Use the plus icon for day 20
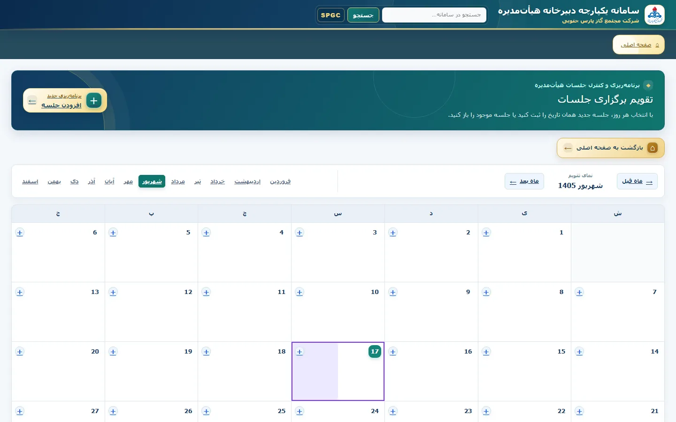The height and width of the screenshot is (422, 676). coord(20,352)
